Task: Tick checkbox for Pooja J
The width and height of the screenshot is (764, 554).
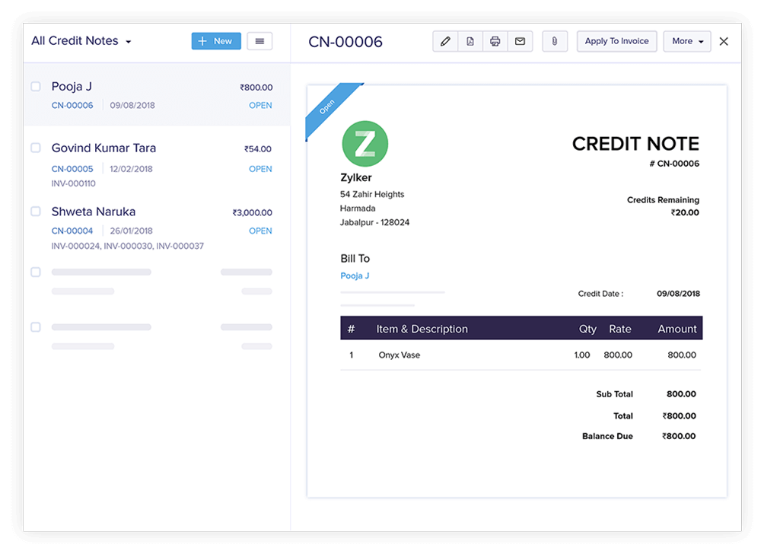Action: (x=36, y=86)
